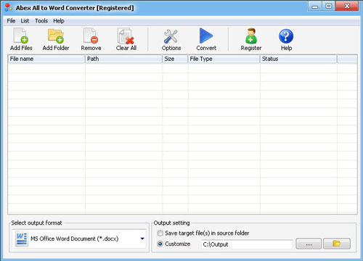Click the Add Folder toolbar icon

point(56,36)
